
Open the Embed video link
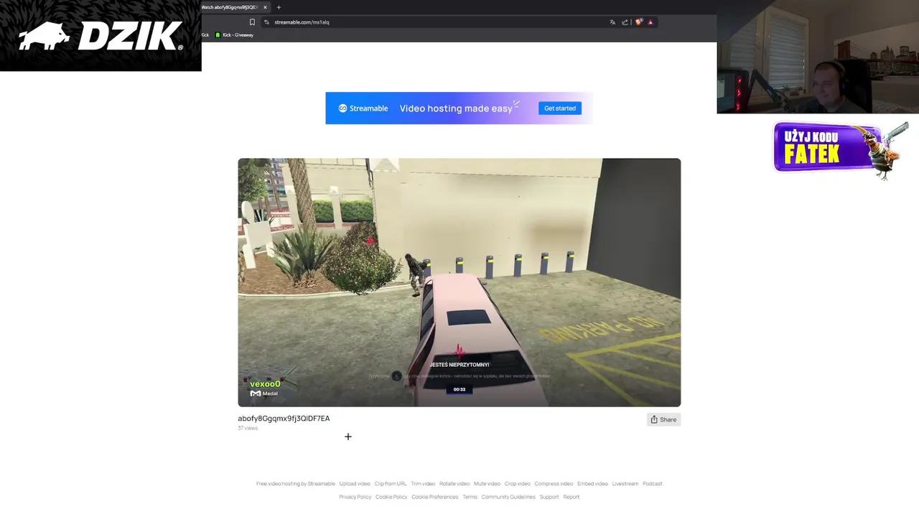tap(592, 484)
